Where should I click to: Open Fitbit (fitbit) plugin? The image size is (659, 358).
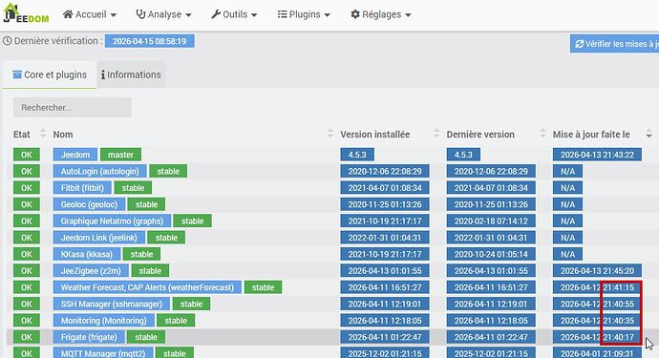click(x=82, y=188)
